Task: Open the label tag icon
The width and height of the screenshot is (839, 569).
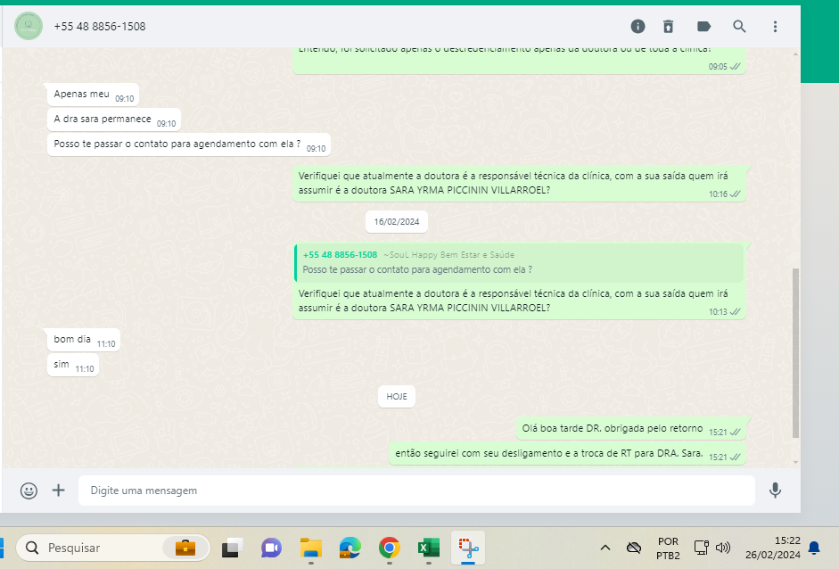Action: click(x=703, y=26)
